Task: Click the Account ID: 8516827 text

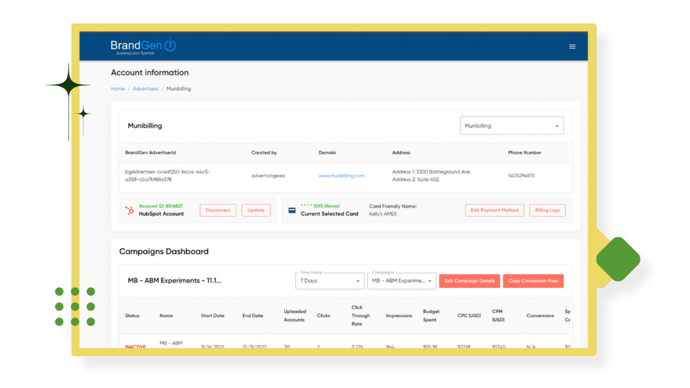Action: pos(161,206)
